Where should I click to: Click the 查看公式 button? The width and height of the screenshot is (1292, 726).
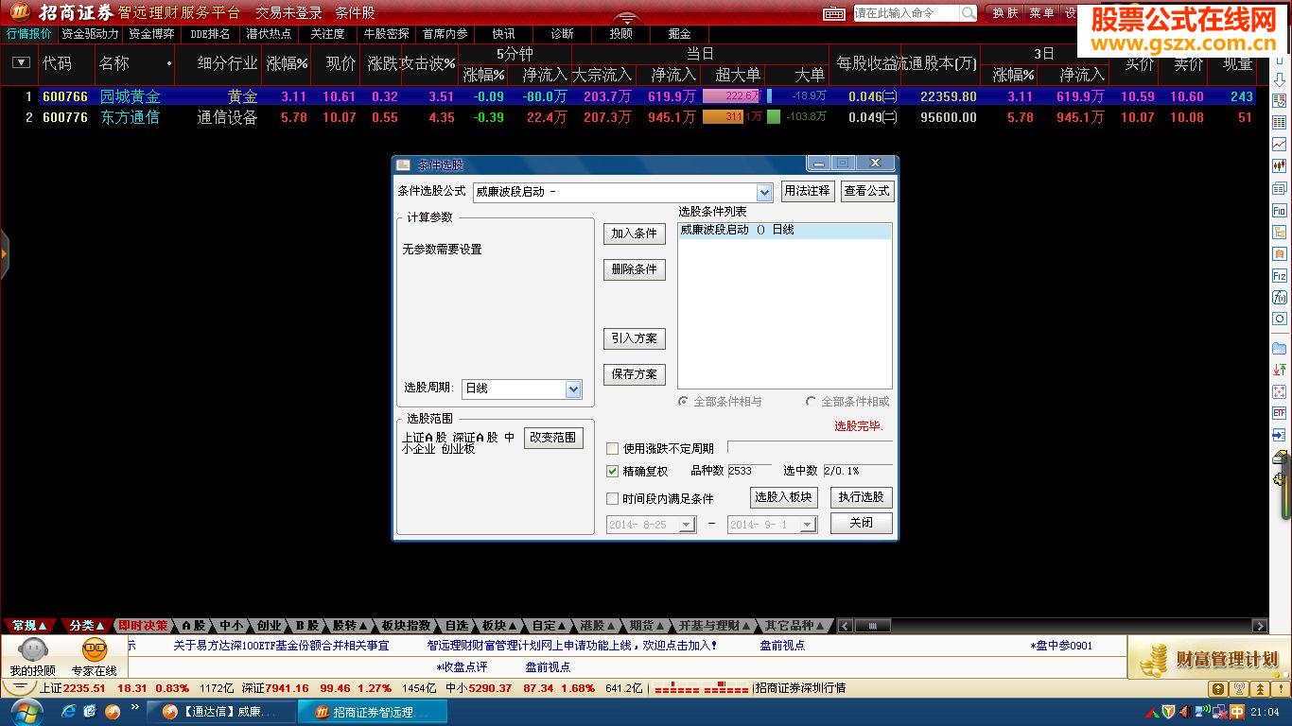[x=866, y=191]
